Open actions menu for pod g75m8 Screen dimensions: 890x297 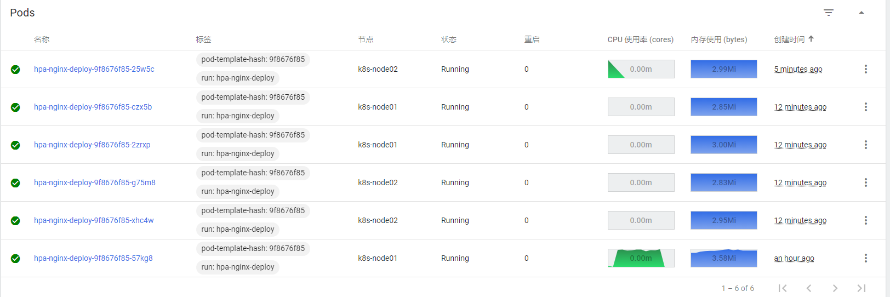coord(866,182)
